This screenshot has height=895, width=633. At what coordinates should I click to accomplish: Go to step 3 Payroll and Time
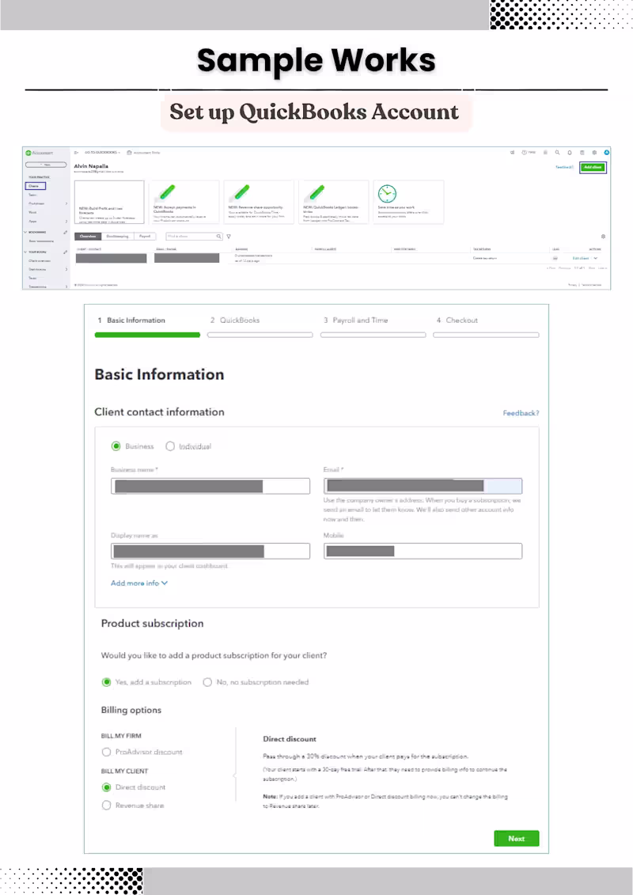point(355,320)
